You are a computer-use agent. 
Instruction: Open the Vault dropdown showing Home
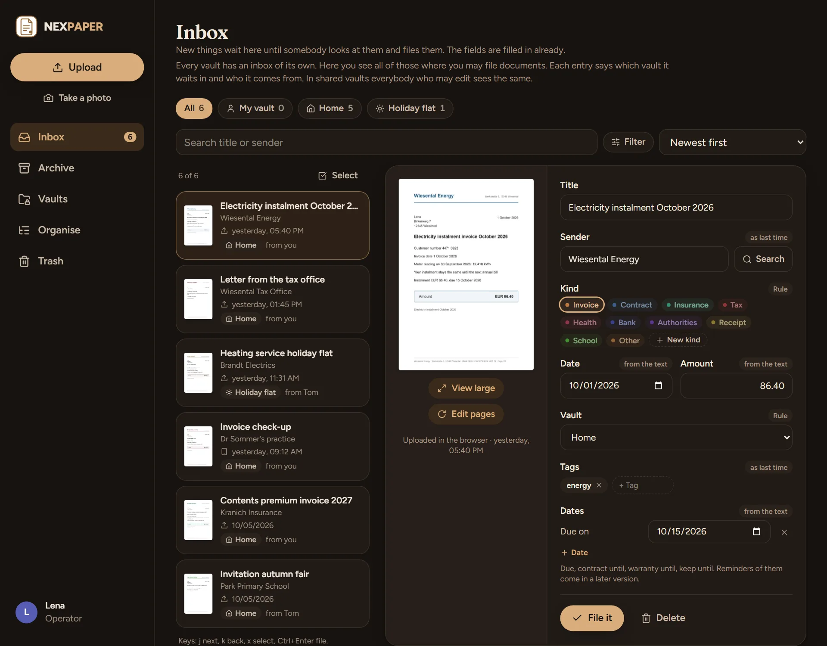[x=676, y=438]
